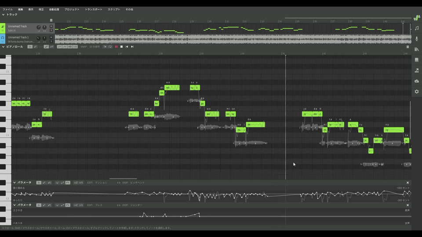Collapse the ピアノロール section
Viewport: 422px width, 237px height.
click(3, 47)
